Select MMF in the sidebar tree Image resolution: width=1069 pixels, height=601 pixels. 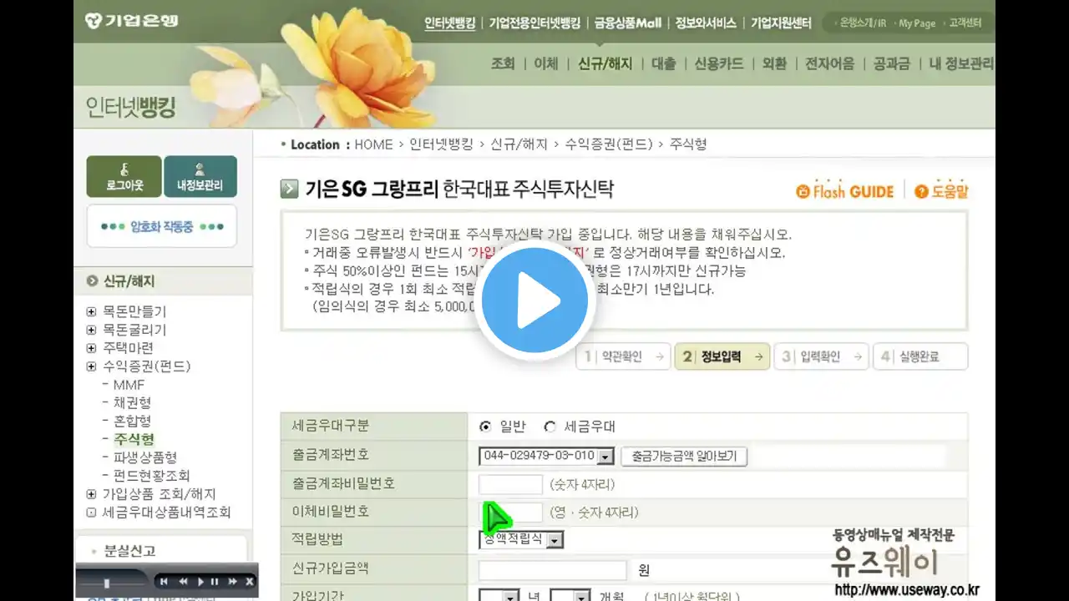pyautogui.click(x=129, y=385)
